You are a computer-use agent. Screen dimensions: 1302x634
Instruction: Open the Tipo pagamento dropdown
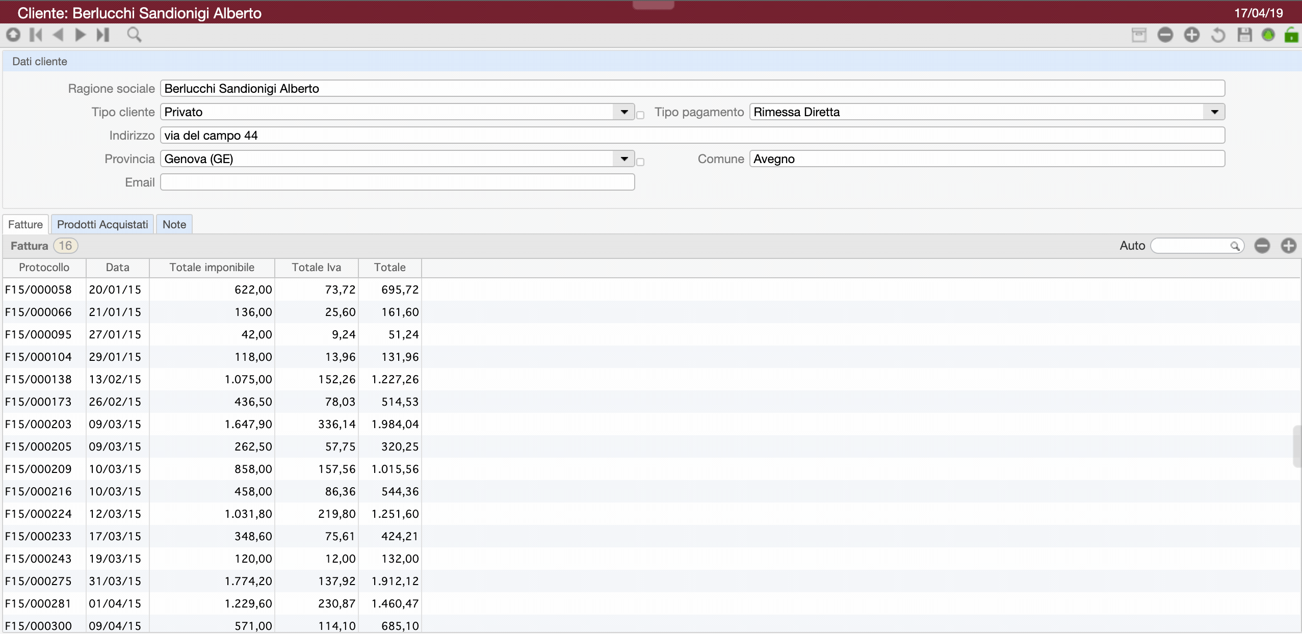(1215, 112)
